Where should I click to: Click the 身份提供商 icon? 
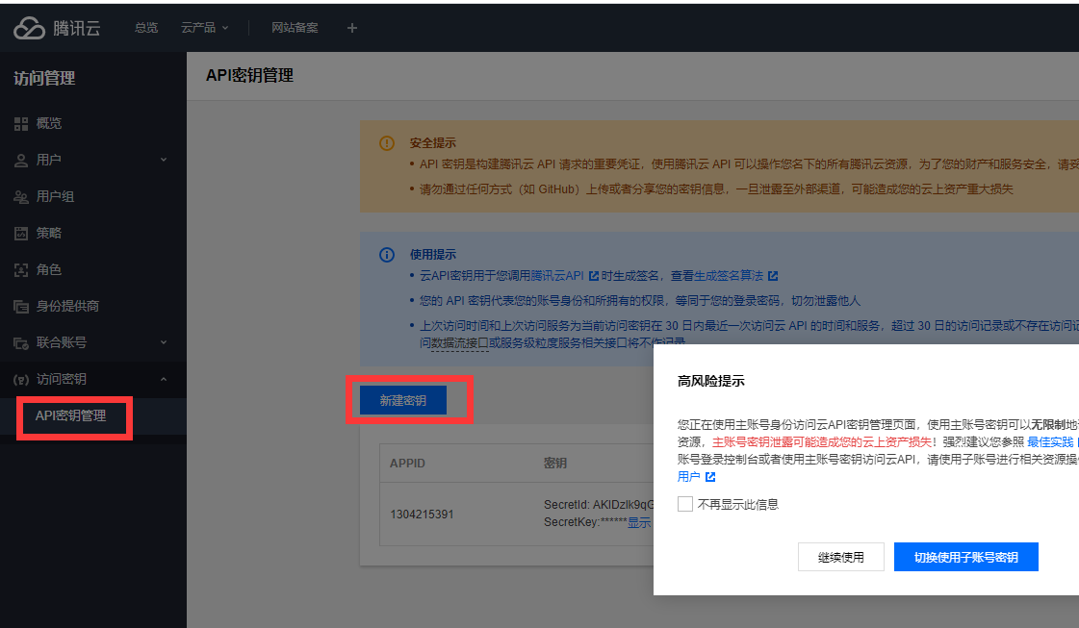(x=21, y=306)
